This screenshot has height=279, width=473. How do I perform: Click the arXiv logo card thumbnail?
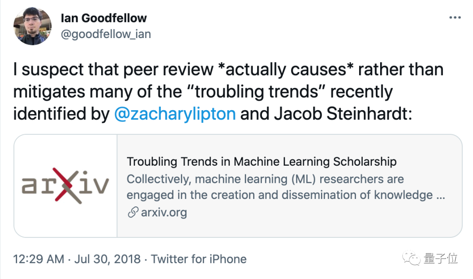point(66,185)
